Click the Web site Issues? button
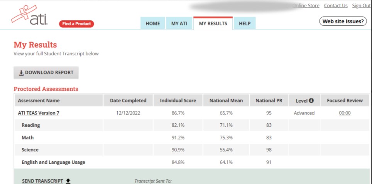Screen dimensions: 372x184 point(343,21)
